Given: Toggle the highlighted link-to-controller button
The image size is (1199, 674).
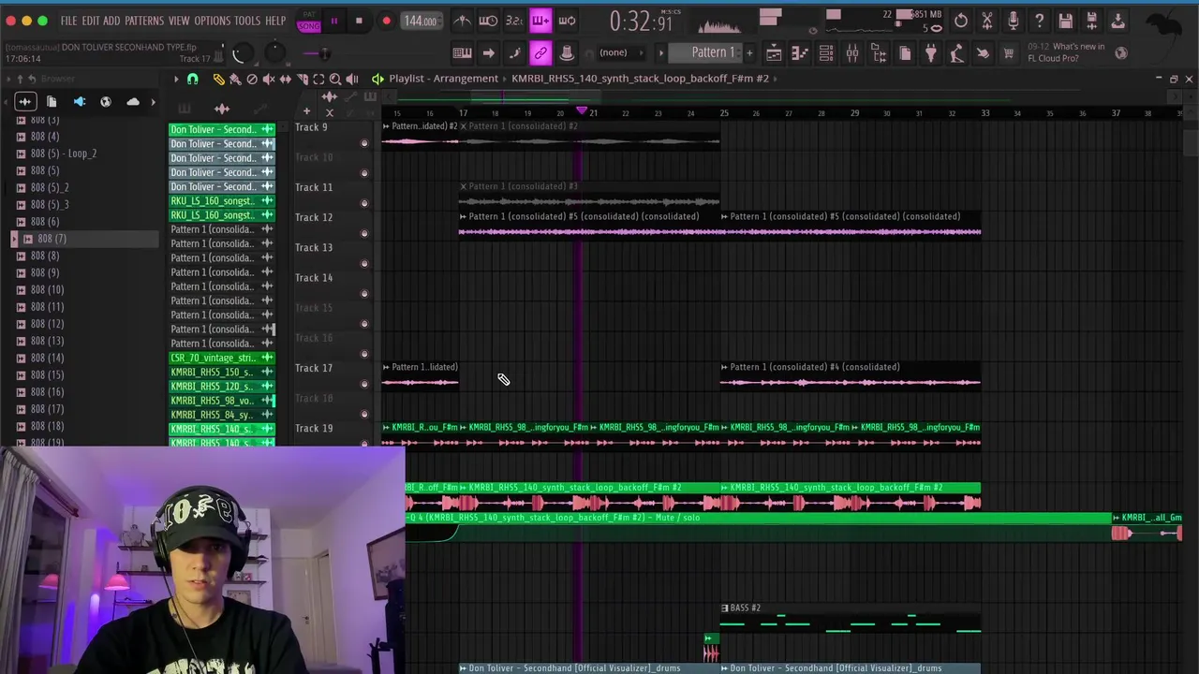Looking at the screenshot, I should pos(540,52).
